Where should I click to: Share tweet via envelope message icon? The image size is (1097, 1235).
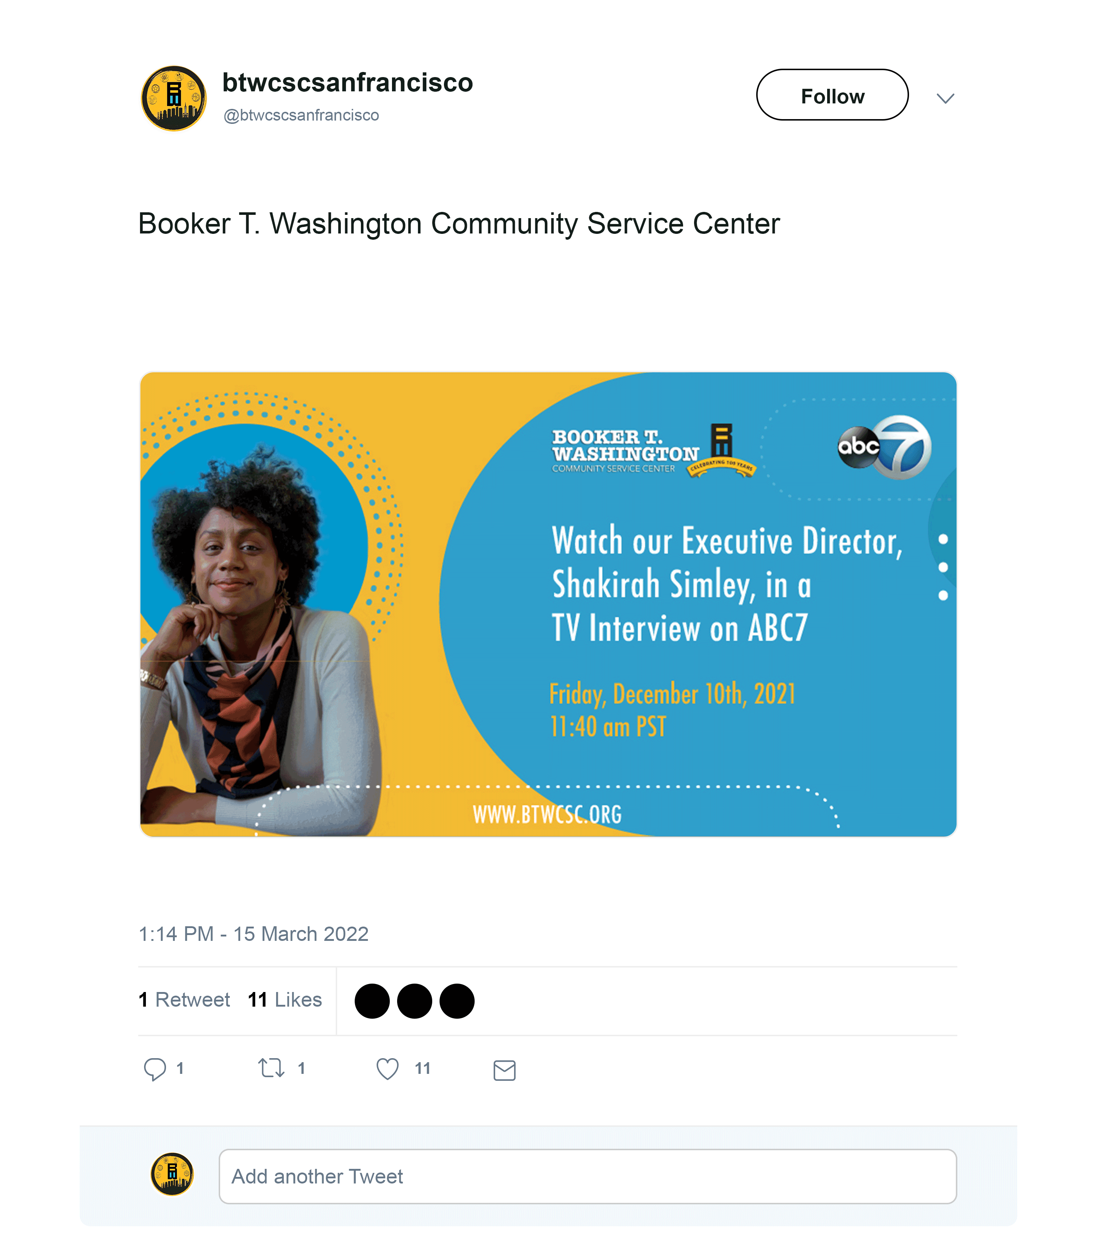pos(504,1070)
